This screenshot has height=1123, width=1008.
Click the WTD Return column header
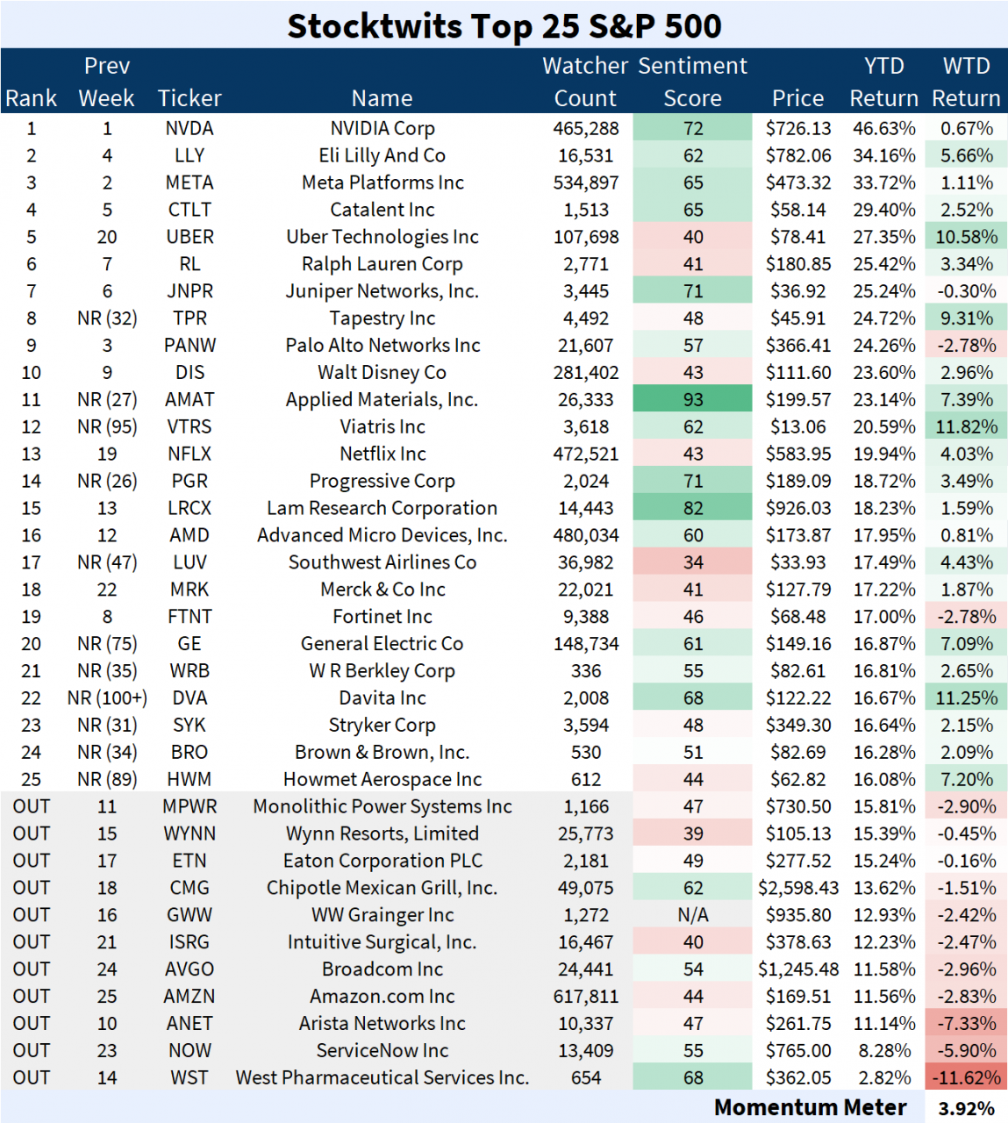click(x=965, y=81)
